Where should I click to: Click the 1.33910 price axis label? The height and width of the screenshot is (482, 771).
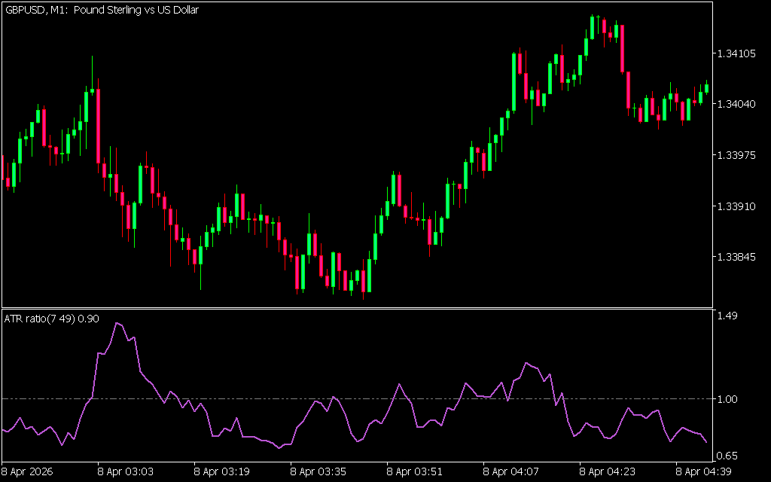point(736,206)
